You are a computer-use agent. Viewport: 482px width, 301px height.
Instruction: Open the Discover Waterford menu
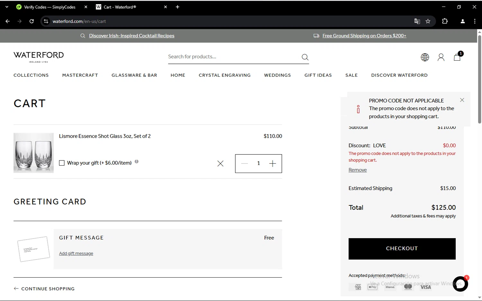[x=399, y=75]
